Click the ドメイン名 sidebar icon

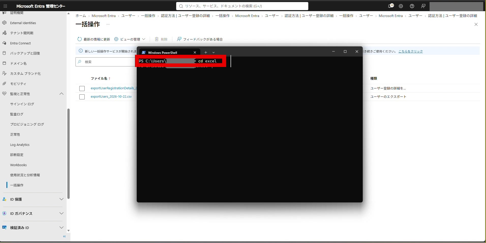[x=4, y=63]
